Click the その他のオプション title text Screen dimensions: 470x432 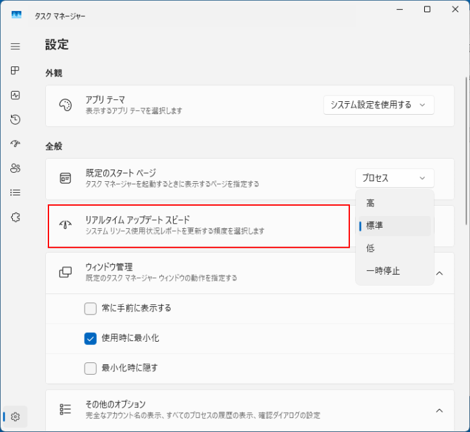coord(116,404)
